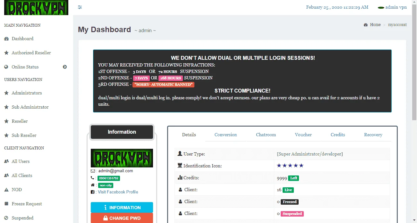Open Dashboard from the sidebar
417x223 pixels.
[x=22, y=39]
